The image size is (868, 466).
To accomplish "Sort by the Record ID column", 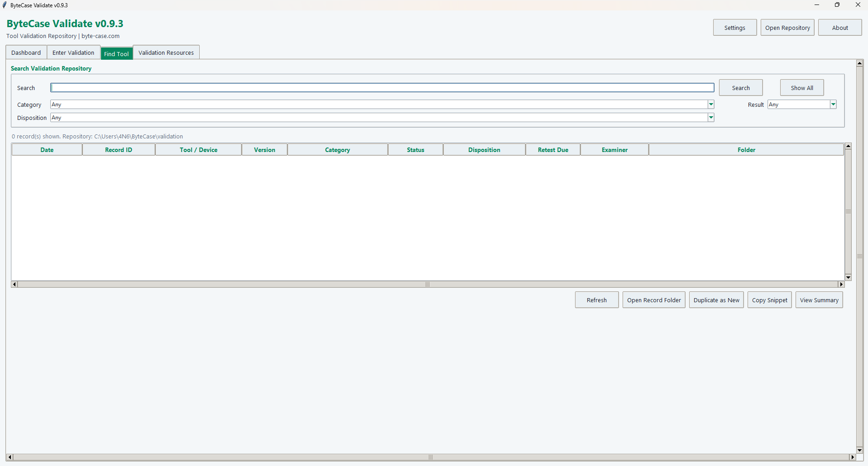I will (119, 150).
